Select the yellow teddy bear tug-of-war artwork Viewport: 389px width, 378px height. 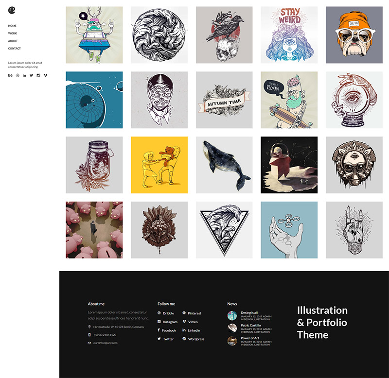(159, 165)
